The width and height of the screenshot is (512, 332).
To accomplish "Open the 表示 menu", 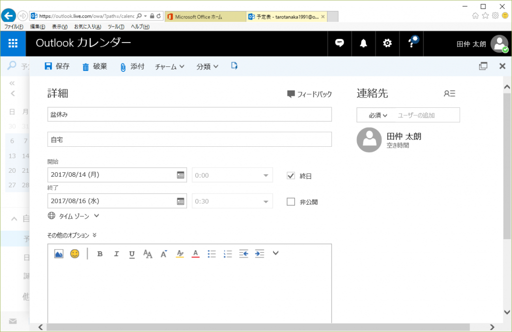I will click(x=60, y=27).
